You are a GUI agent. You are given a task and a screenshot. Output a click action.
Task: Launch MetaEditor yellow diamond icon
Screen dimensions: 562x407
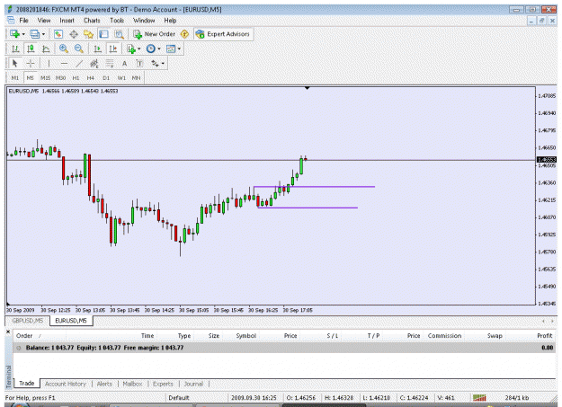coord(184,34)
